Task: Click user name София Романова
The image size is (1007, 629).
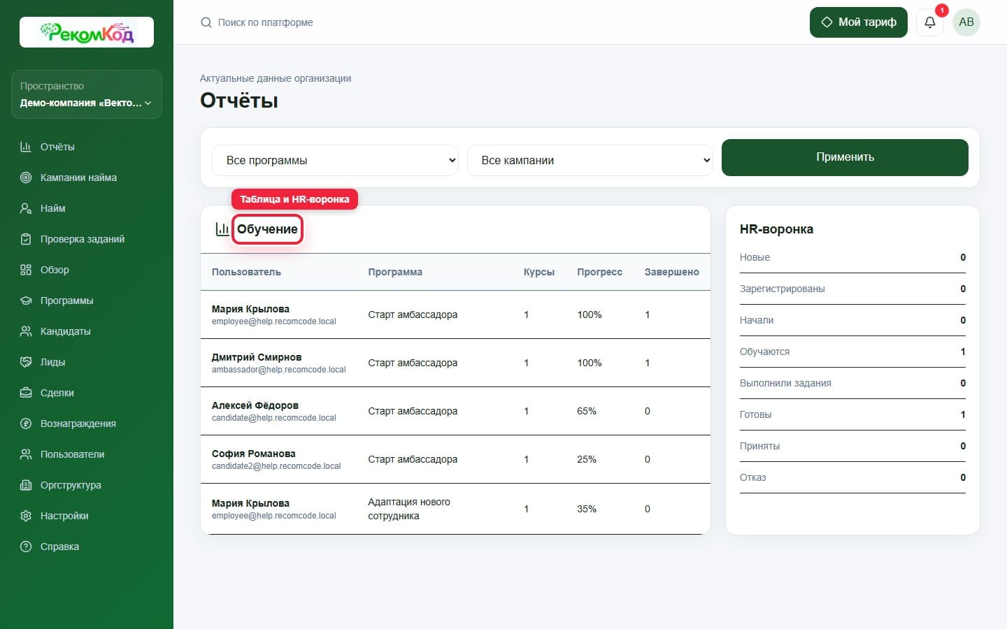Action: coord(254,454)
